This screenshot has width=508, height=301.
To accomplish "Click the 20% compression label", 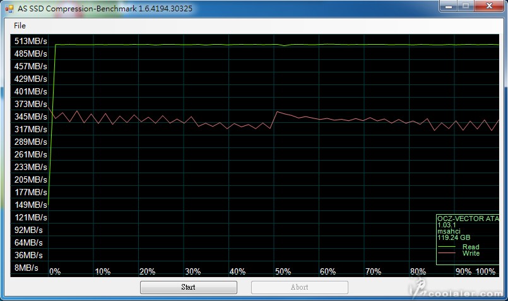I will (x=148, y=271).
